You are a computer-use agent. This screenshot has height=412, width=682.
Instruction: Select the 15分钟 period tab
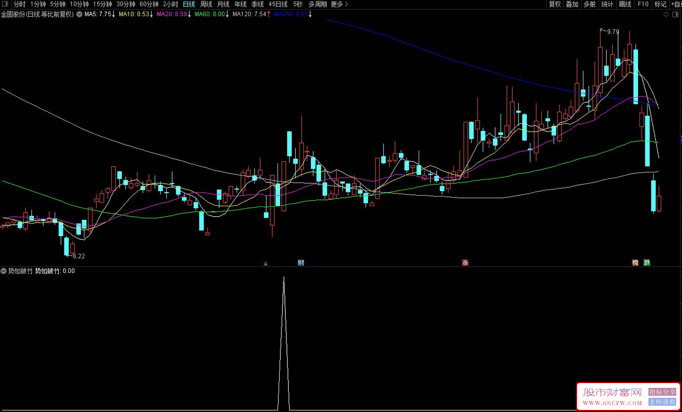(x=102, y=4)
